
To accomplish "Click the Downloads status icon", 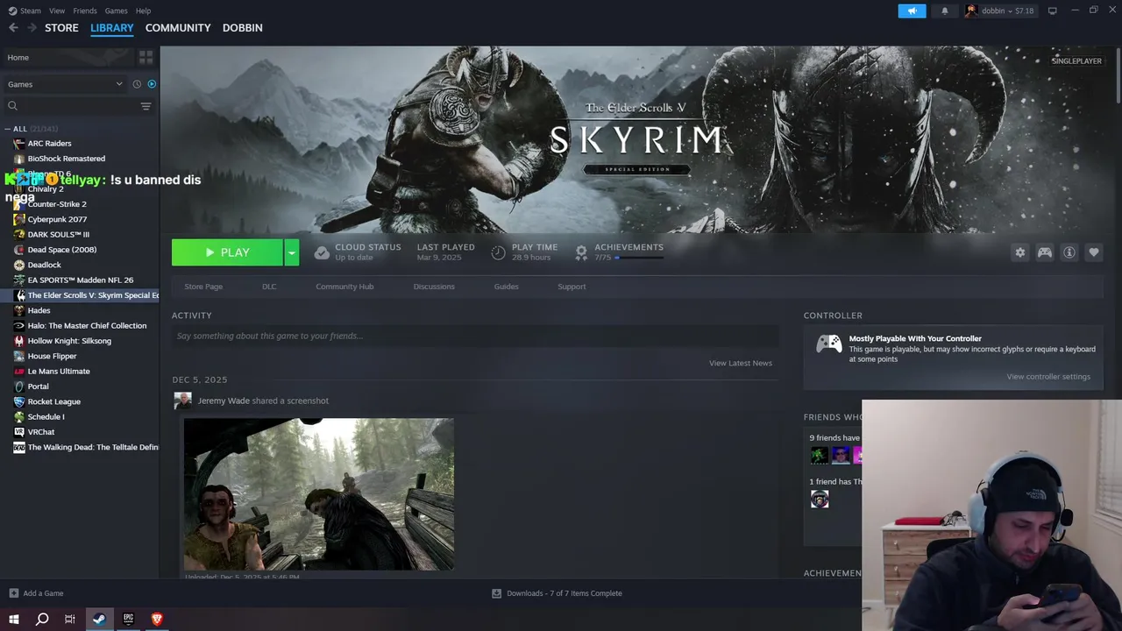I will (496, 593).
